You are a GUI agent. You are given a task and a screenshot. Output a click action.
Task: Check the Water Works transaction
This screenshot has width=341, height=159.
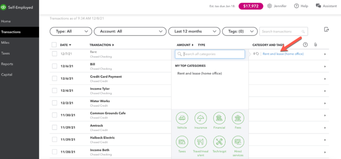coord(54,103)
